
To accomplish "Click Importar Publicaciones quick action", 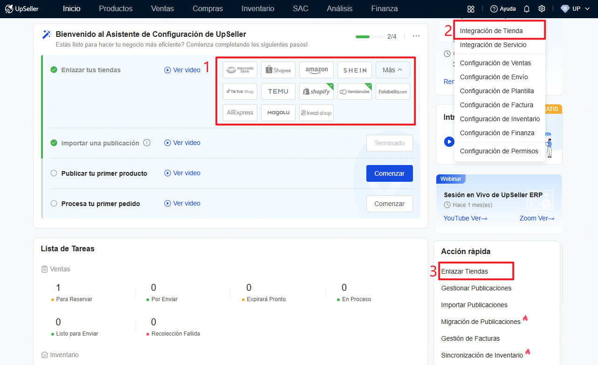I will click(474, 305).
